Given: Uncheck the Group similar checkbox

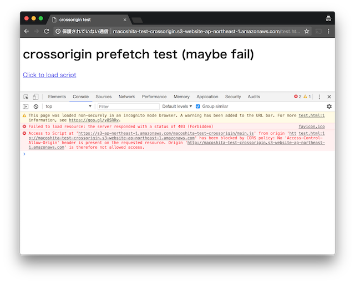Looking at the screenshot, I should [x=198, y=106].
